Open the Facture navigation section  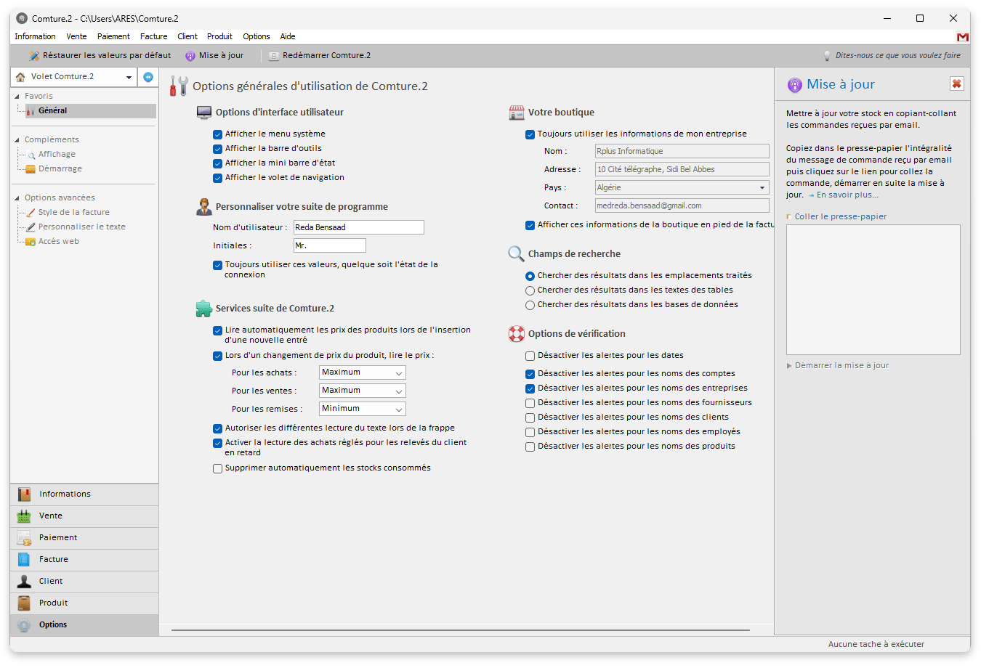coord(53,560)
